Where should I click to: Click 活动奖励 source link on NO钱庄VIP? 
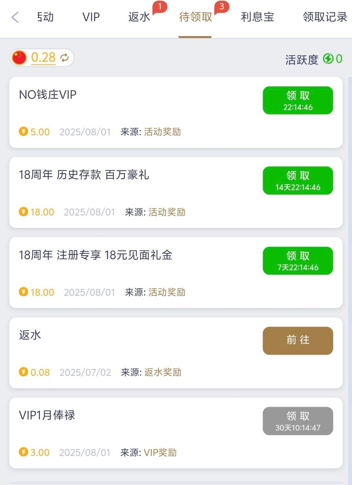(162, 132)
